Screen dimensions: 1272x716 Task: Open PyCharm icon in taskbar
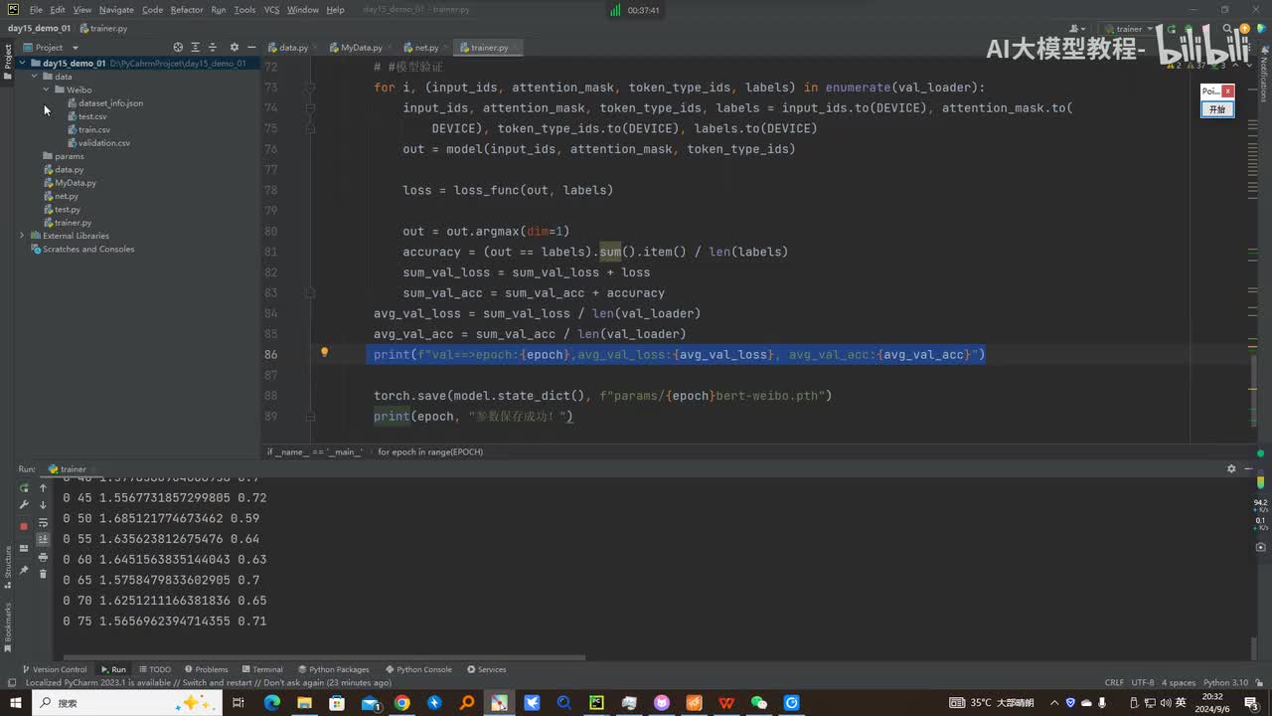[595, 703]
